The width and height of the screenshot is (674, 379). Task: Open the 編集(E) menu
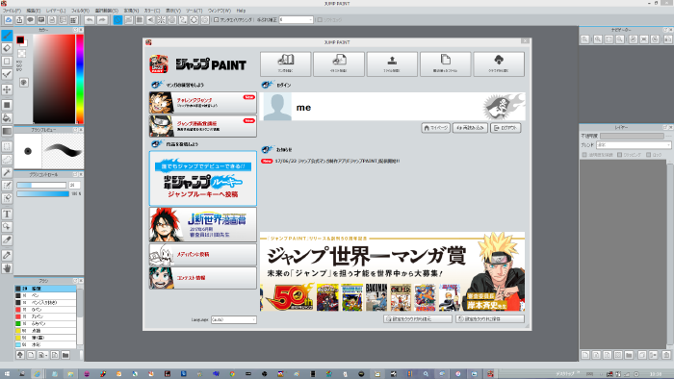[33, 11]
